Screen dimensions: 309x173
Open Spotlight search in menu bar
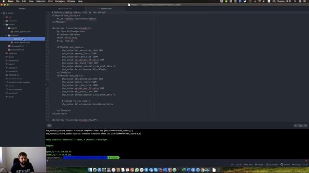click(295, 1)
